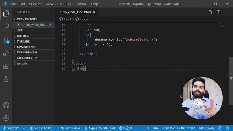Click the open changes compare icon

210,12
